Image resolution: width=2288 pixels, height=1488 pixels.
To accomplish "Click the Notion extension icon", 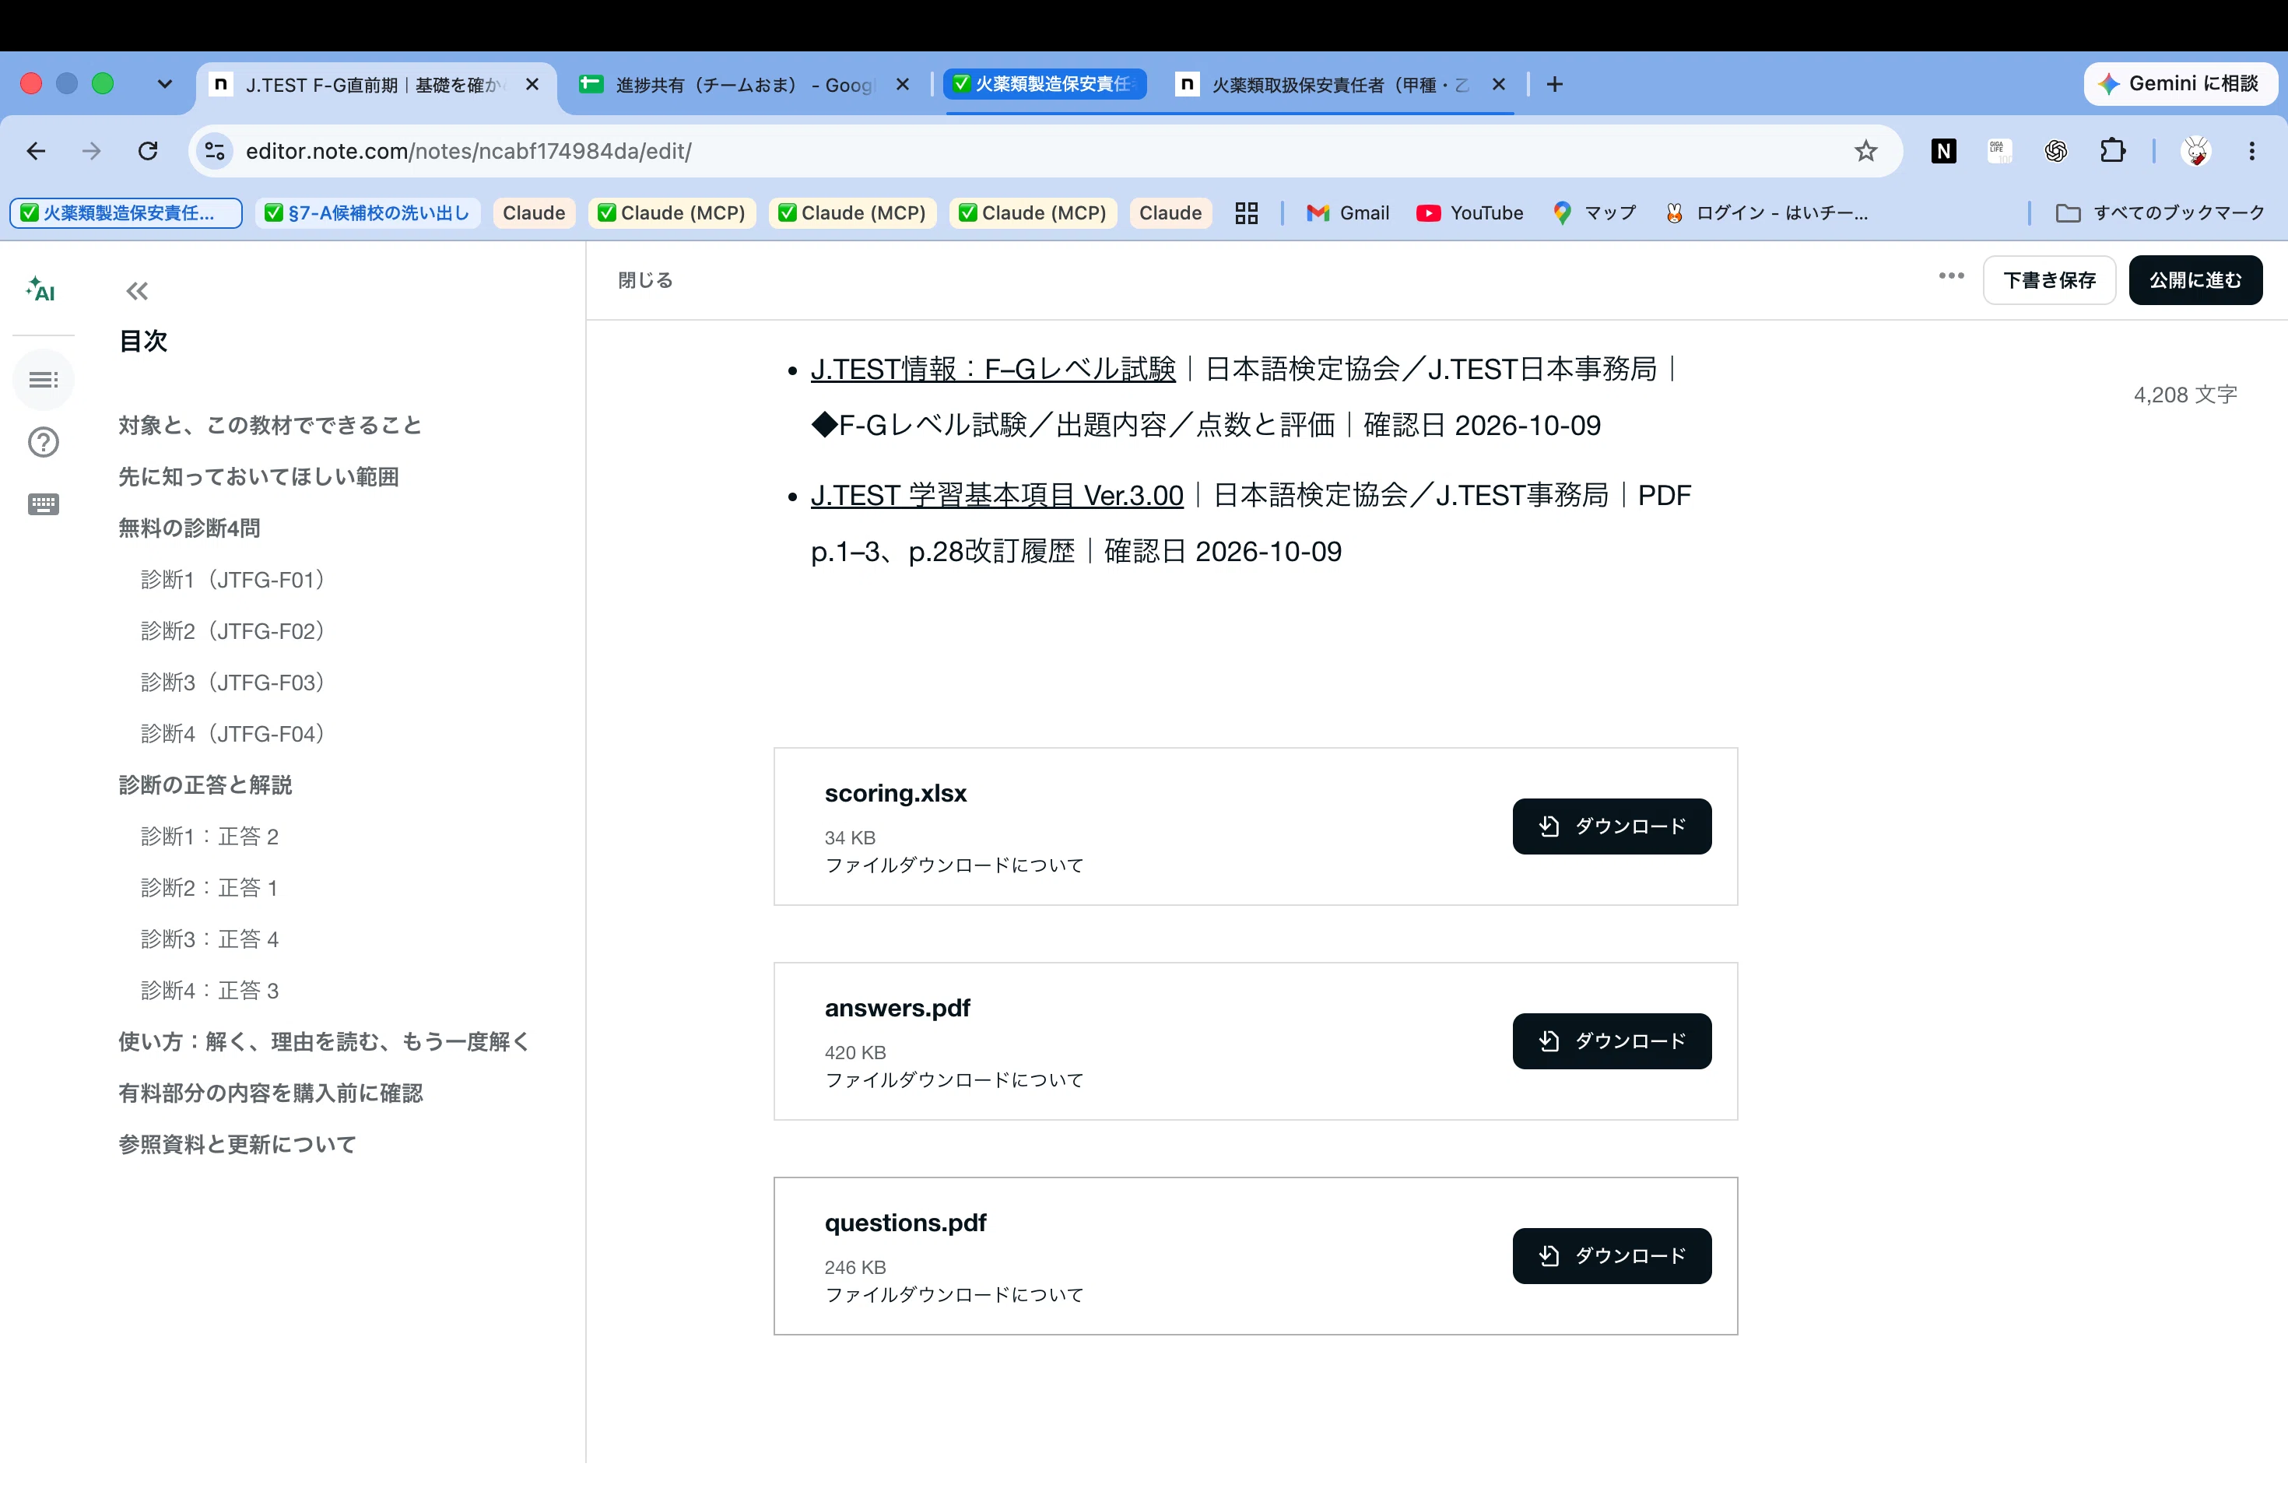I will [1943, 151].
